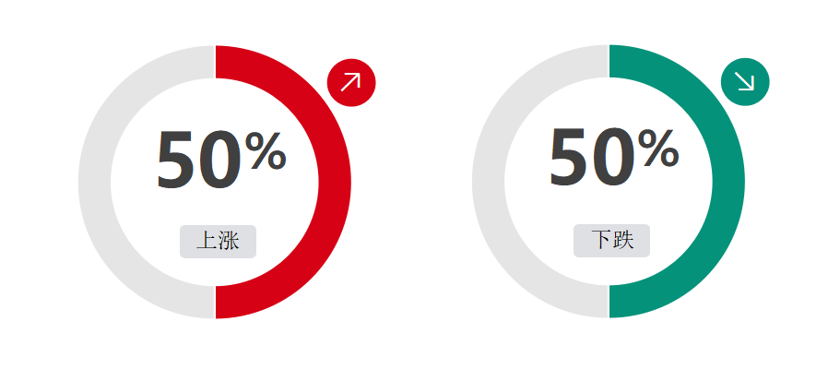Screen dimensions: 840x381
Task: Click the green down-right arrow icon
Action: pos(745,81)
